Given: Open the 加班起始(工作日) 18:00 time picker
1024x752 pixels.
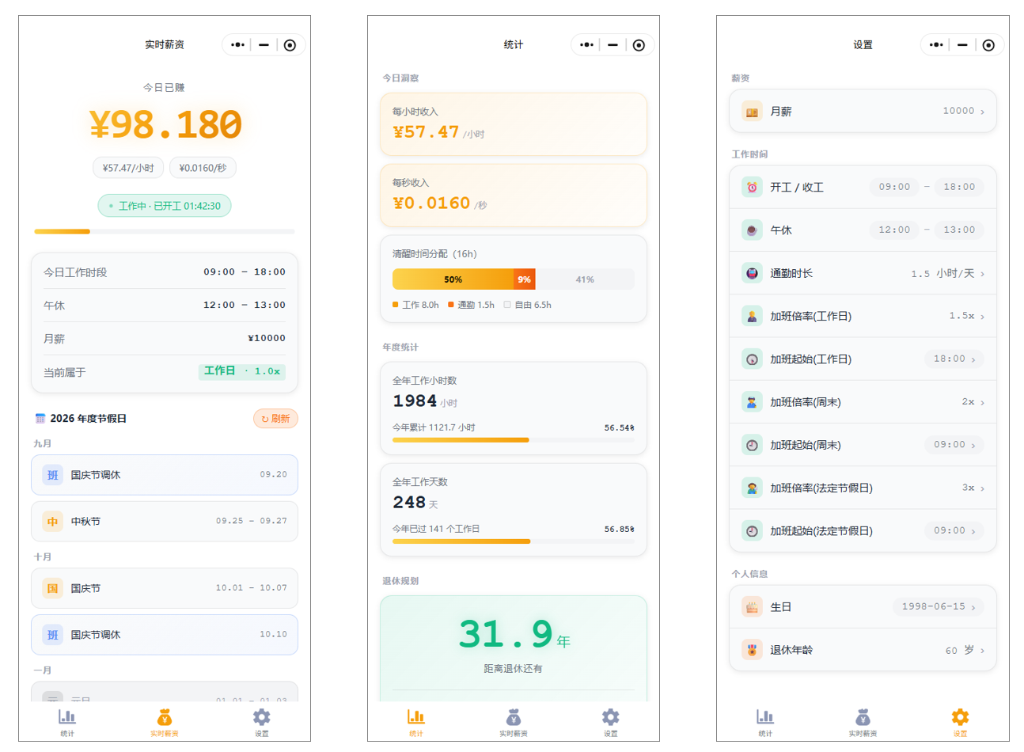Looking at the screenshot, I should pyautogui.click(x=954, y=359).
